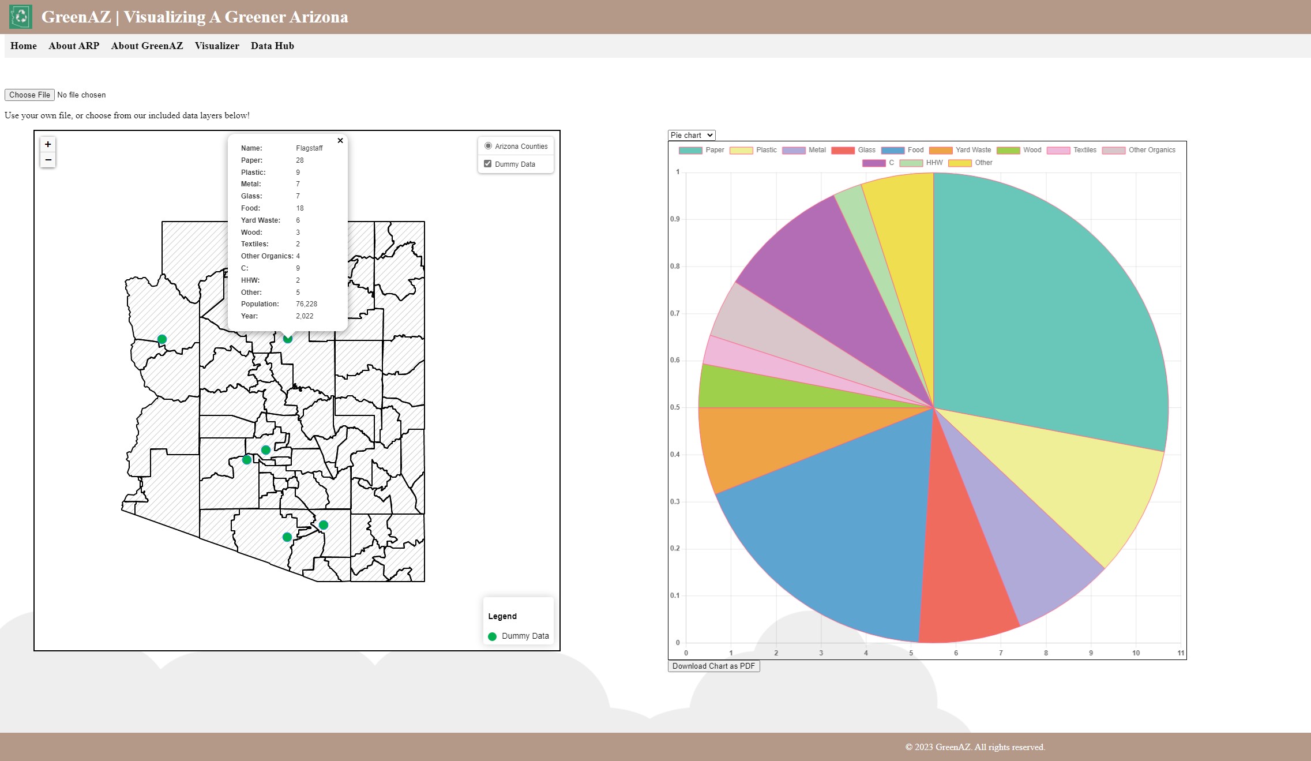
Task: Zoom in the map with plus button
Action: tap(48, 144)
